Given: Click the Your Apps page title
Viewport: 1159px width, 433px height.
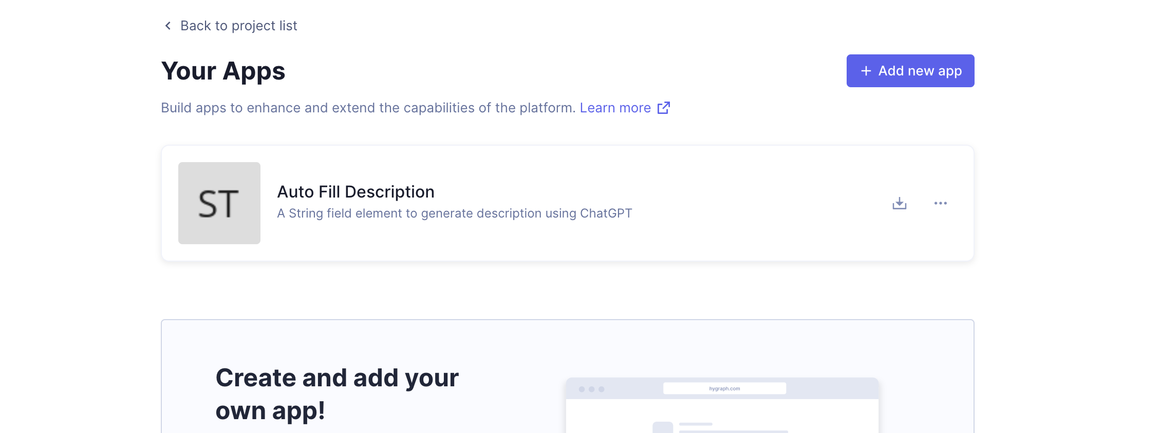Looking at the screenshot, I should coord(223,71).
